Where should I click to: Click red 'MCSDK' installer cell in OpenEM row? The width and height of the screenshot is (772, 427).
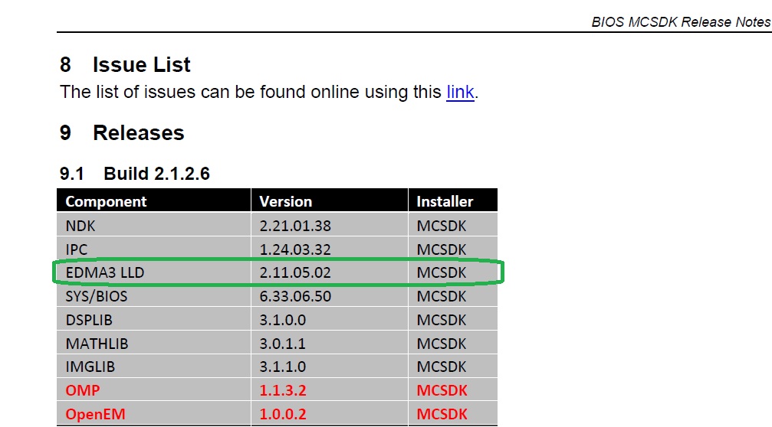452,414
